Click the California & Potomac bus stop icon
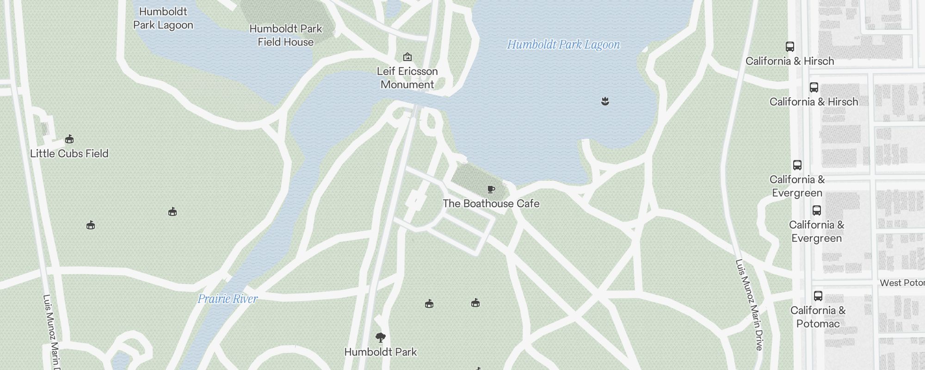This screenshot has width=925, height=370. [x=818, y=296]
